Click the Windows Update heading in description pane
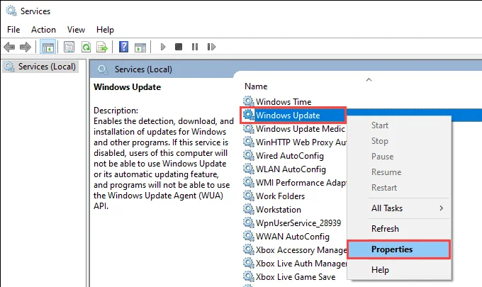The width and height of the screenshot is (482, 287). click(x=127, y=87)
